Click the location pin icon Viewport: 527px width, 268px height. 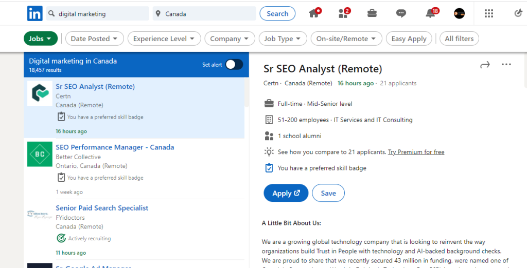(159, 14)
